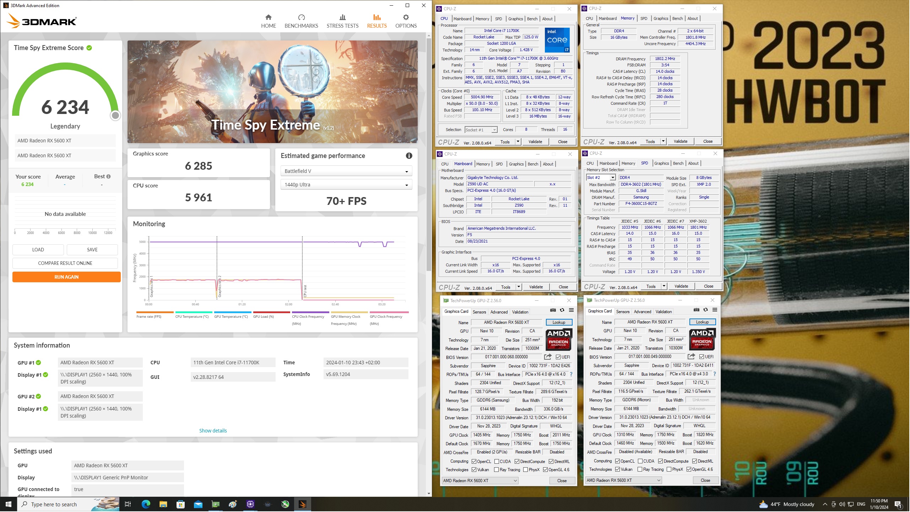The image size is (910, 512).
Task: Click info icon next to Best score
Action: tap(109, 177)
